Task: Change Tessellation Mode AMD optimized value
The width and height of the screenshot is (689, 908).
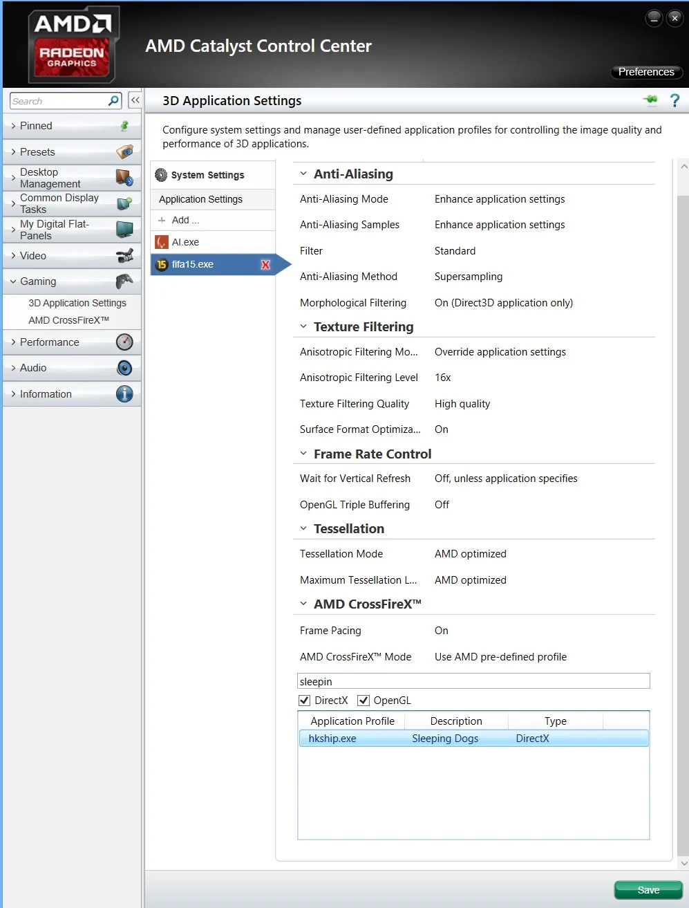Action: (x=471, y=554)
